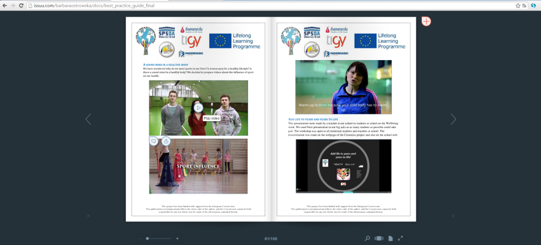Click the browser forward arrow

pos(13,5)
